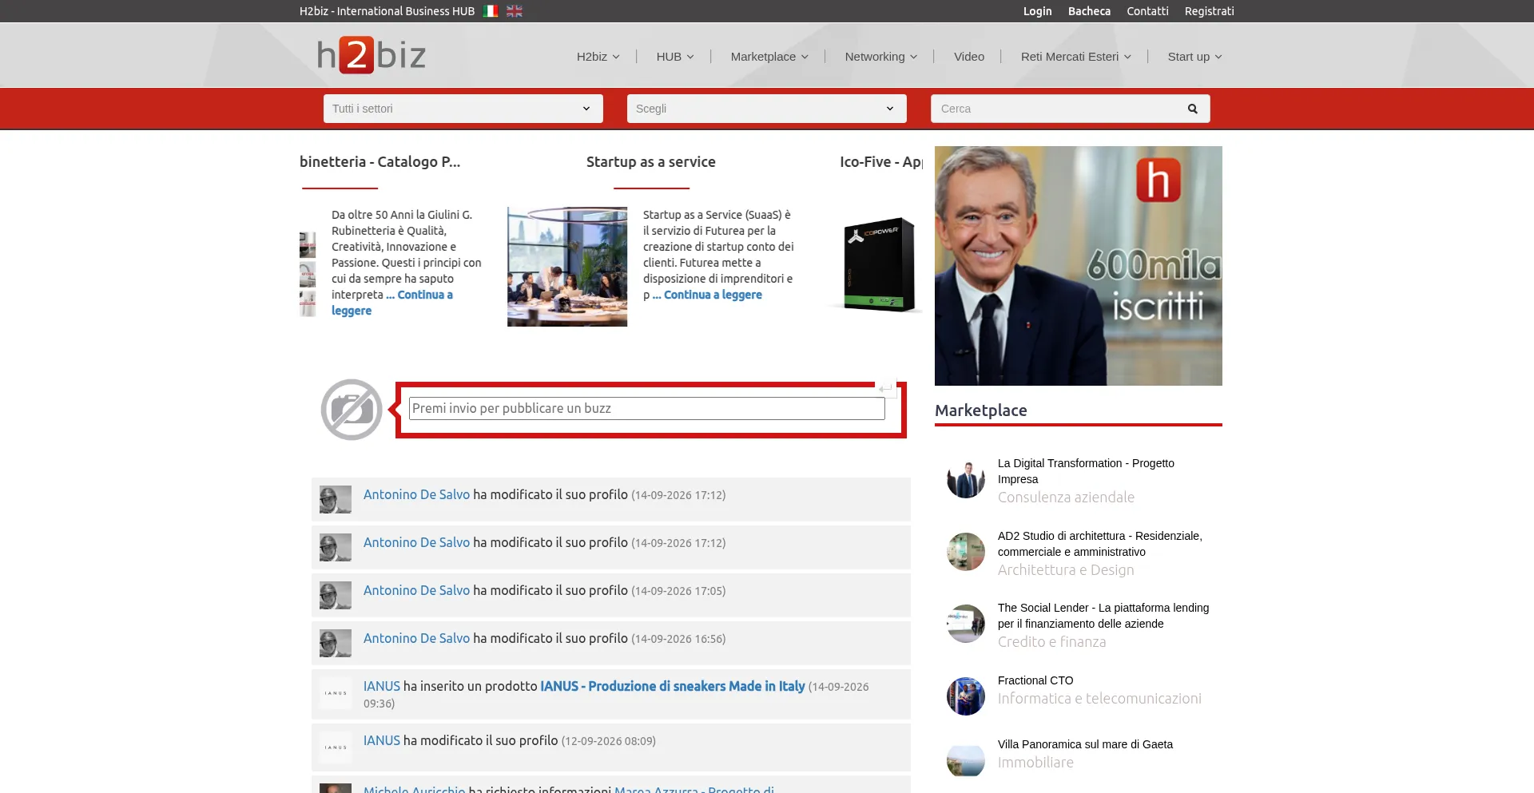Open The Social Lender listing title

[x=1103, y=616]
